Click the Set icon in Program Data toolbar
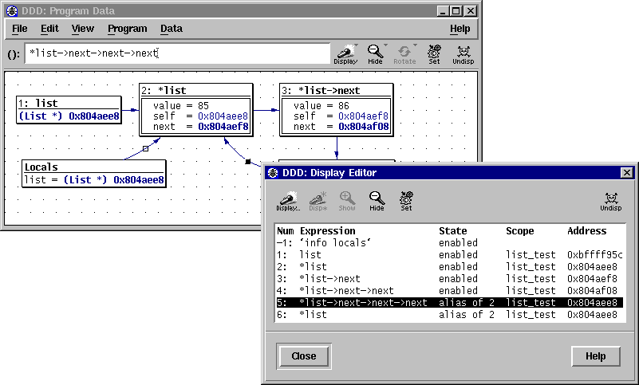The image size is (639, 385). [434, 54]
